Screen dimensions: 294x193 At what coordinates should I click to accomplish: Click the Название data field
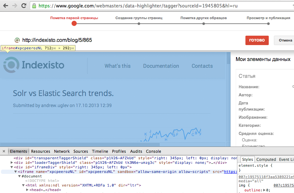(x=249, y=87)
